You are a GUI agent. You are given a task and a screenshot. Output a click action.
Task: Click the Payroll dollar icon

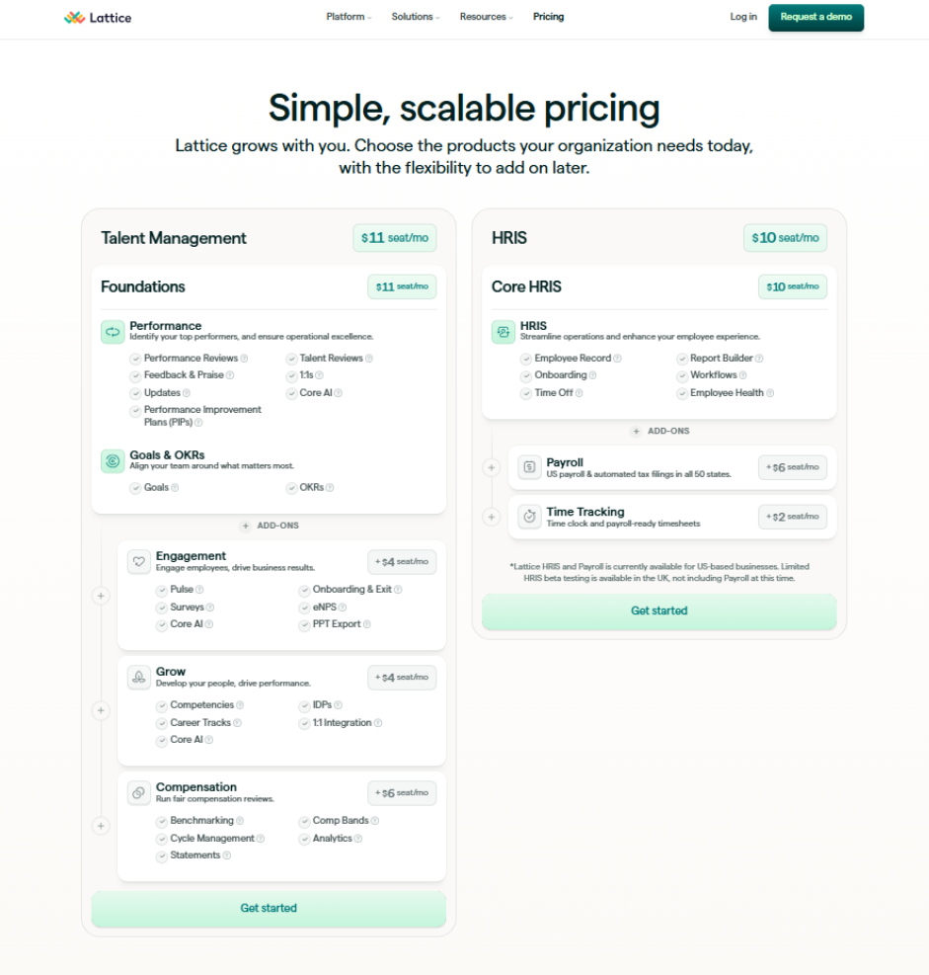(530, 467)
